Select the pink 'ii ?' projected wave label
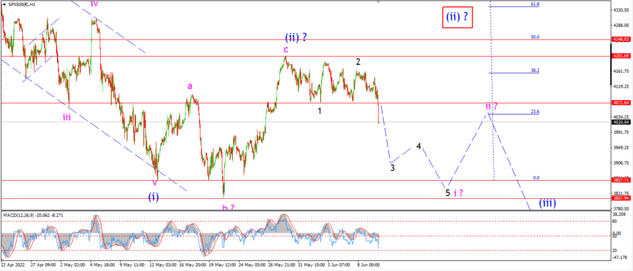633x271 pixels. 491,106
